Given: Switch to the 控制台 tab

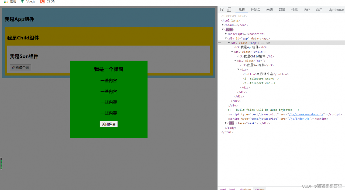Looking at the screenshot, I should (256, 10).
